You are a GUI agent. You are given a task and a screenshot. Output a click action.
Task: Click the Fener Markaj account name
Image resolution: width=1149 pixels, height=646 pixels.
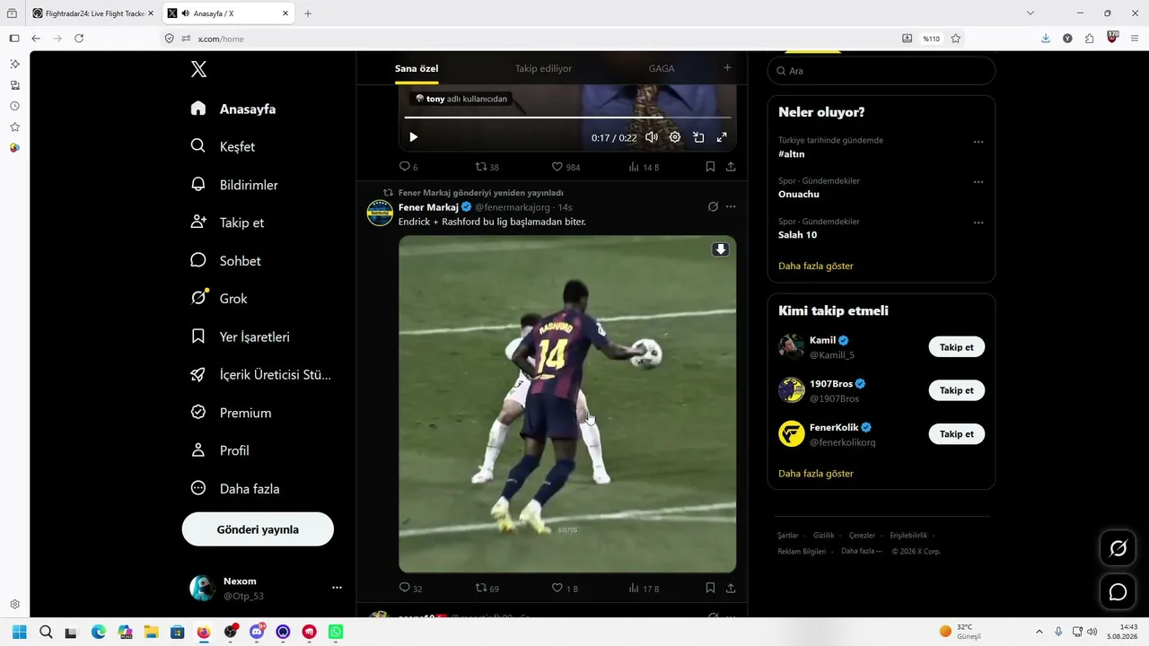point(428,207)
